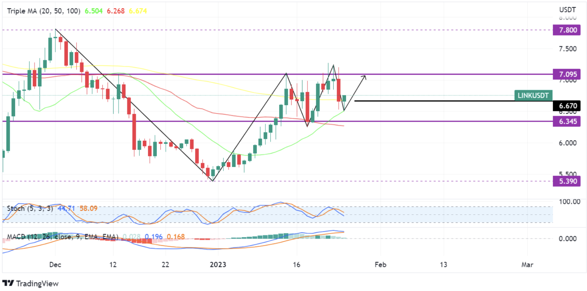Click the 0.000 MACD axis value
This screenshot has width=587, height=291.
[567, 239]
